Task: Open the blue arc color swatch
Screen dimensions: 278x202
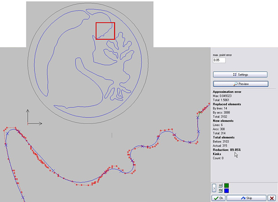Action: tap(226, 191)
